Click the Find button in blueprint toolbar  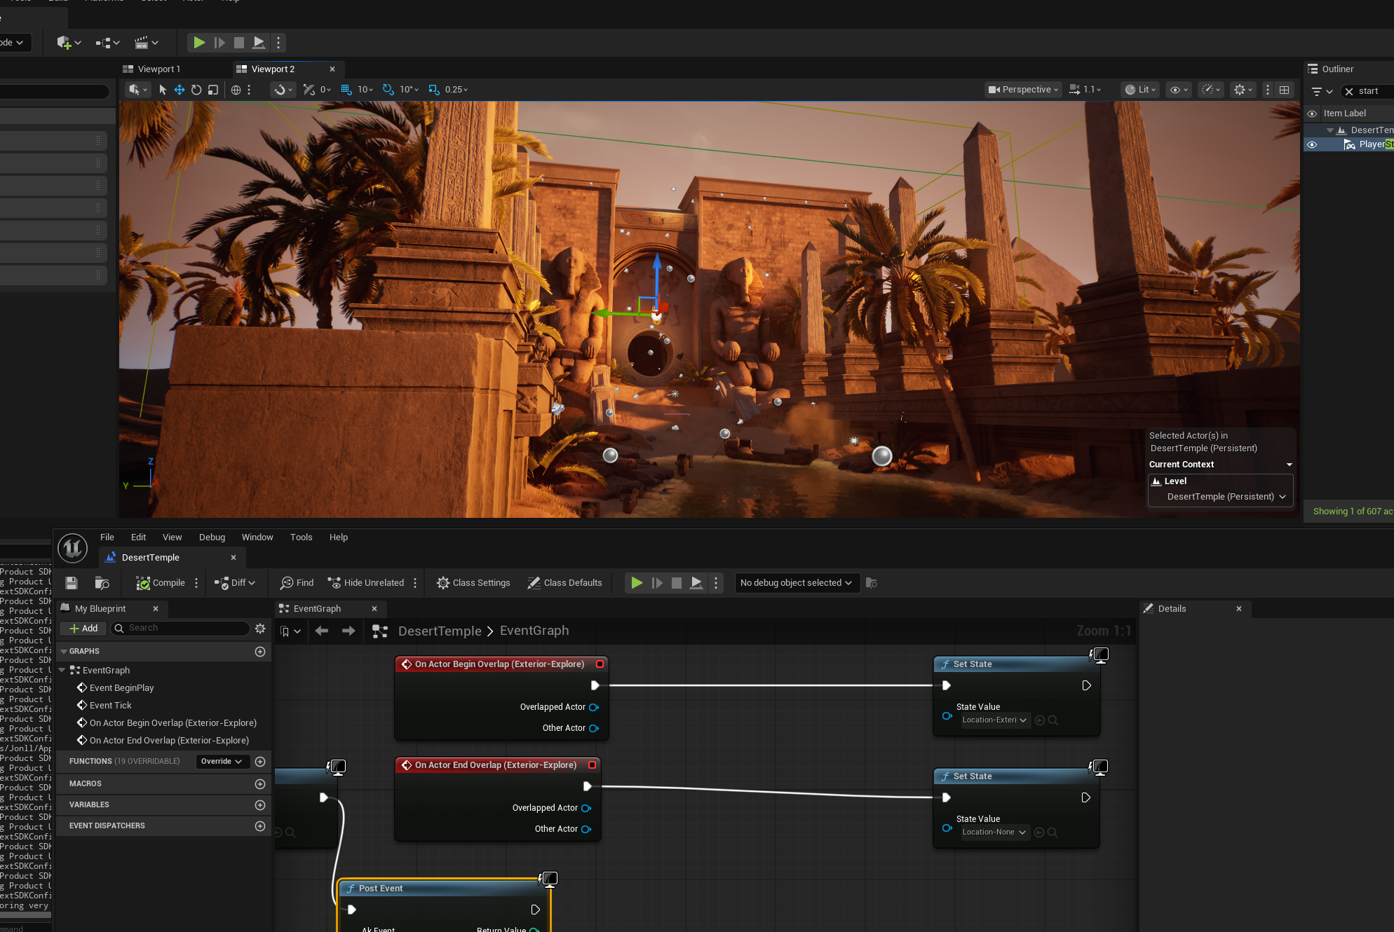point(297,583)
